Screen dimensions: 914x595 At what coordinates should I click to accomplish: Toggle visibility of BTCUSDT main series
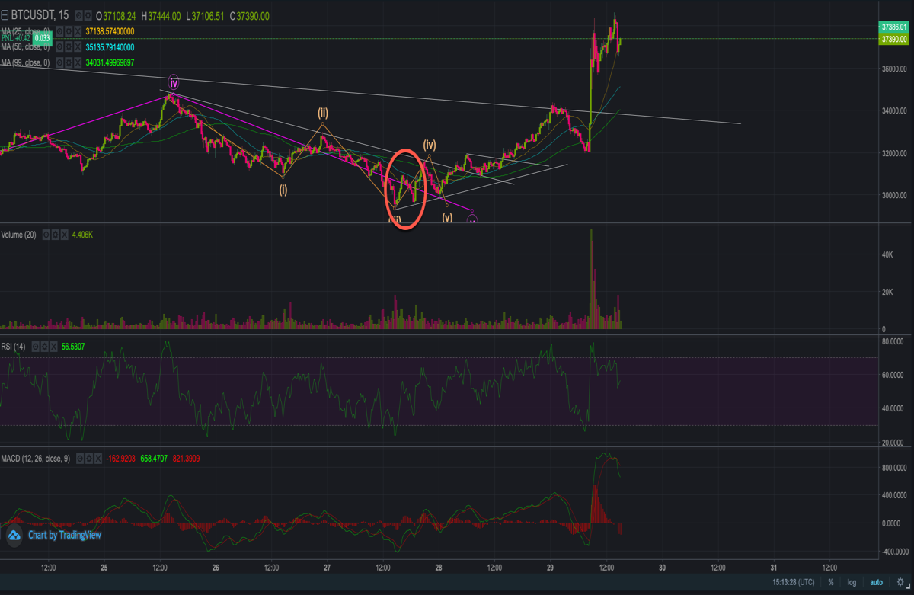[x=78, y=15]
